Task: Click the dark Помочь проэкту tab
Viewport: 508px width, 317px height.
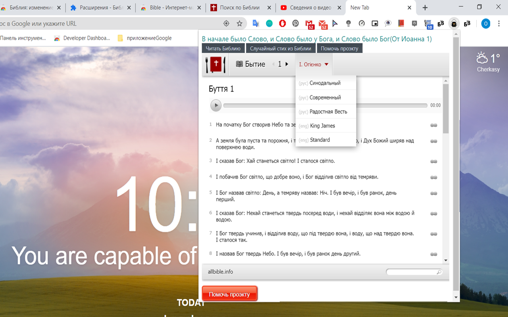Action: [x=339, y=48]
